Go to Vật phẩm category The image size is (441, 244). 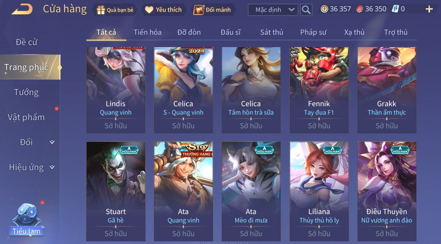point(26,117)
